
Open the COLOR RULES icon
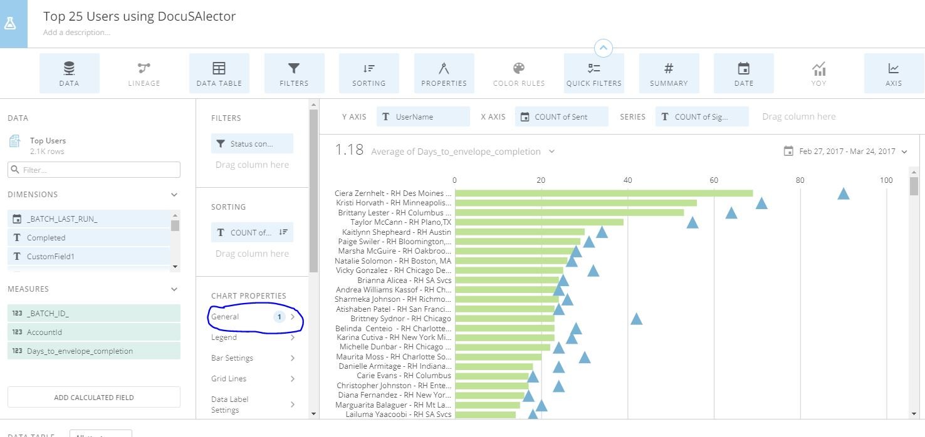pyautogui.click(x=518, y=72)
